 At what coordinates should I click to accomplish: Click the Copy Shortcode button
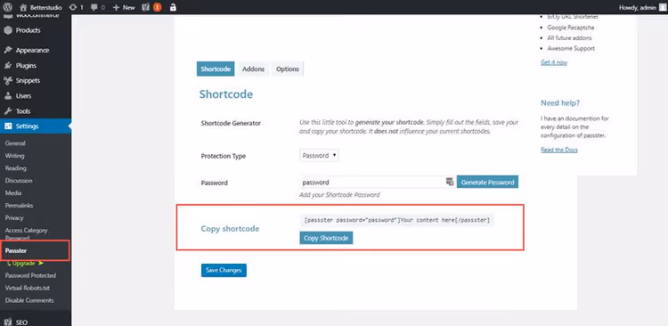(x=326, y=238)
